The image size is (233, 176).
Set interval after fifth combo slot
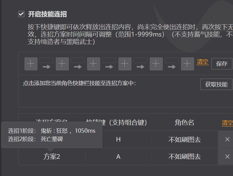pyautogui.click(x=172, y=60)
